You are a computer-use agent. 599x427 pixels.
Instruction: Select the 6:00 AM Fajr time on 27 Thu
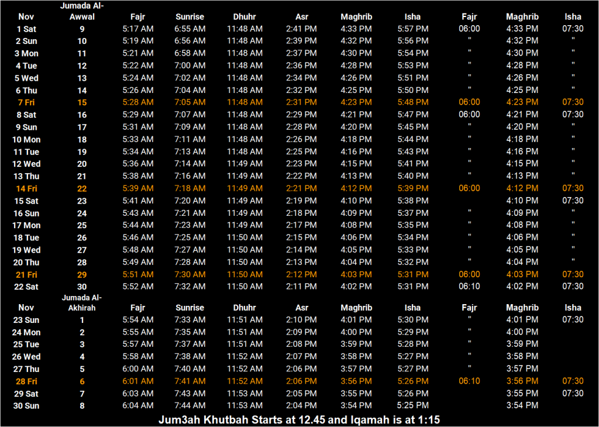(x=138, y=369)
